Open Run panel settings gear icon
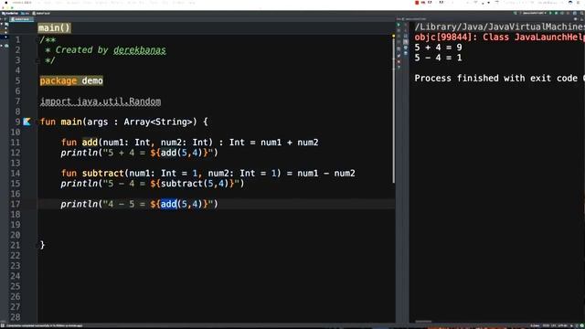Viewport: 585px width, 329px height. (575, 18)
